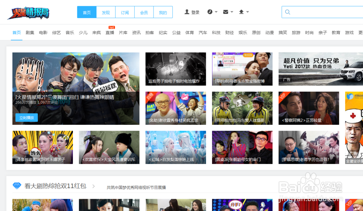Open the 时尚 category
Screen dimensions: 363x211
pos(309,33)
